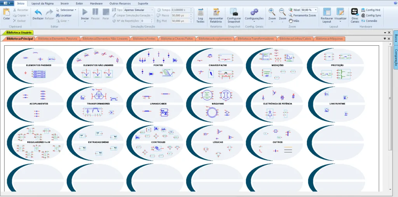Image resolution: width=398 pixels, height=197 pixels.
Task: Open the Outros Recursos ribbon tab
Action: click(120, 3)
